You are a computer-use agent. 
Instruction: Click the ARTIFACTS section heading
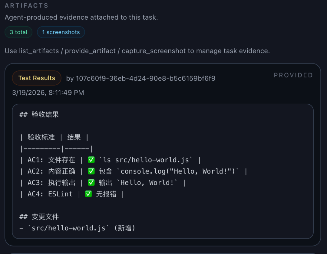tap(26, 5)
